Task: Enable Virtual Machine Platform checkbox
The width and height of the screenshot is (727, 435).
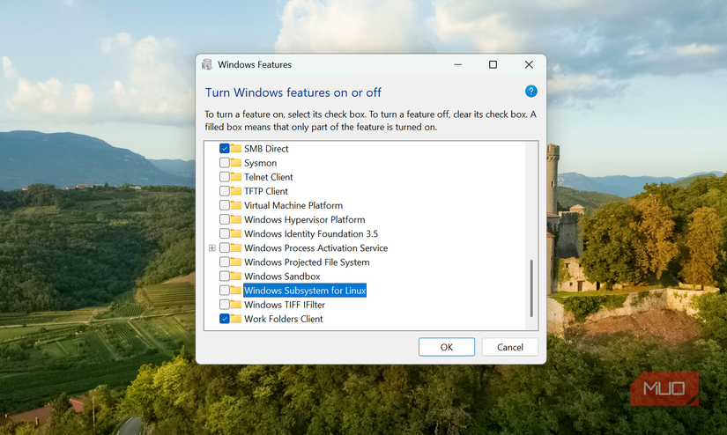Action: click(x=225, y=205)
